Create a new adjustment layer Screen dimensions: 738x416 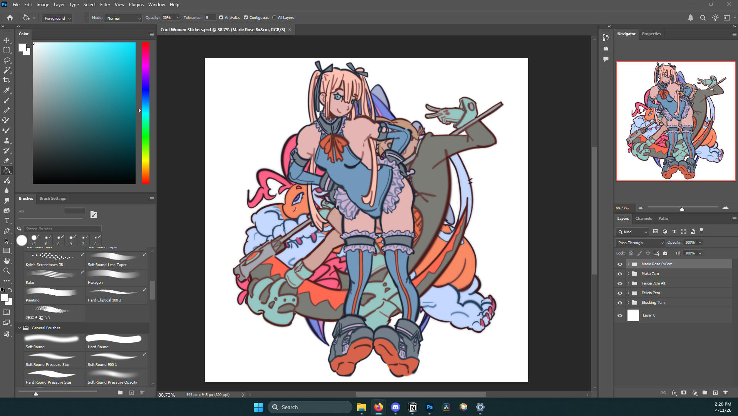(x=694, y=393)
